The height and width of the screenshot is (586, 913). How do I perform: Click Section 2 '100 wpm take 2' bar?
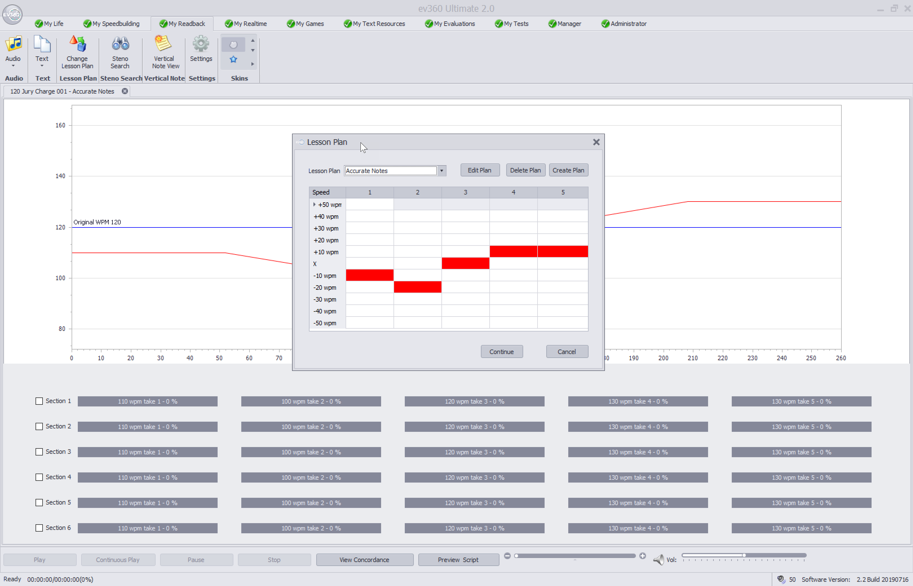pos(311,427)
